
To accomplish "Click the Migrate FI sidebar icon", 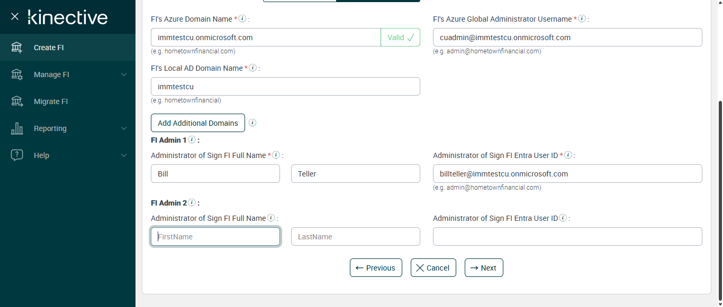I will click(17, 101).
